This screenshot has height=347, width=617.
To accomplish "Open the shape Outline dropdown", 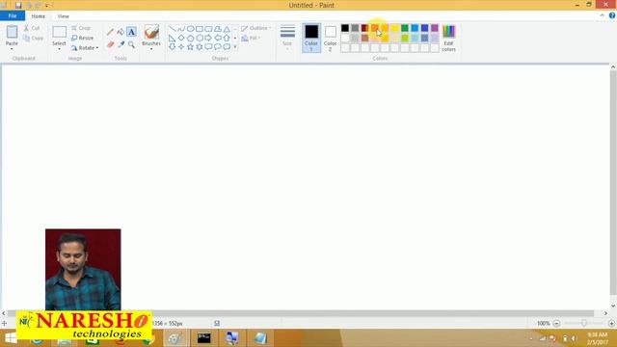I will coord(256,28).
